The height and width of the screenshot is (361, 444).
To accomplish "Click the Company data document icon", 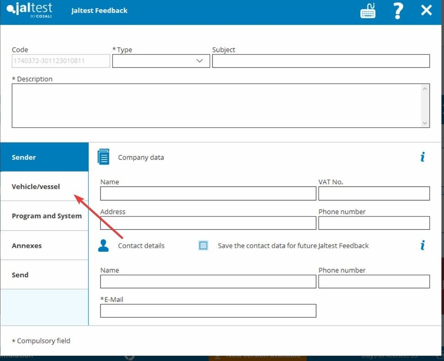I will [103, 157].
